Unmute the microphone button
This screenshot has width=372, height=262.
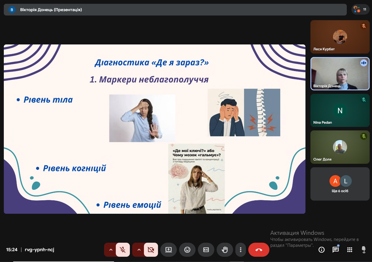[123, 250]
